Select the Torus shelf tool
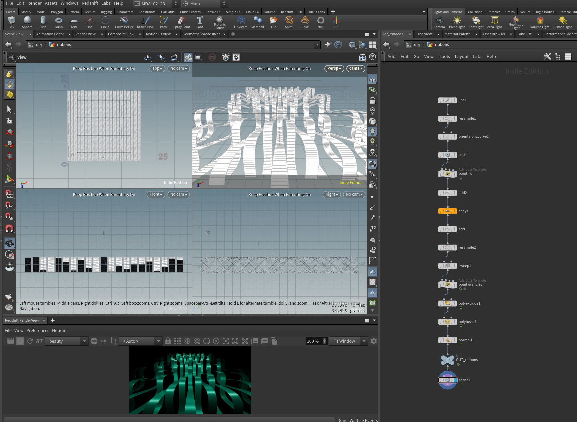 point(58,22)
